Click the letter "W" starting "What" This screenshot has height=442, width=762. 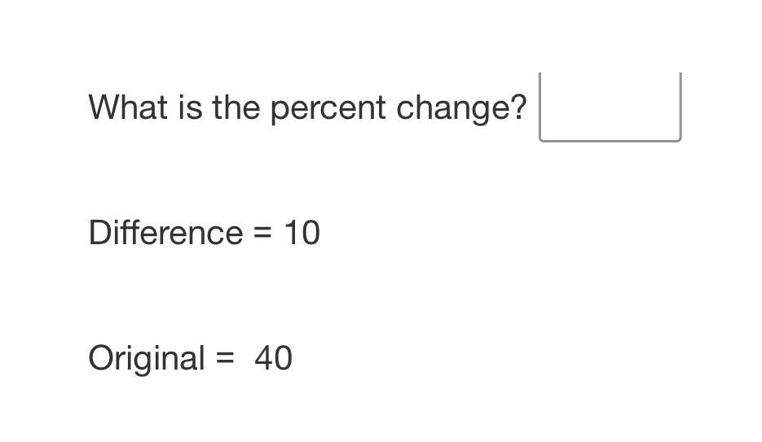pos(104,107)
